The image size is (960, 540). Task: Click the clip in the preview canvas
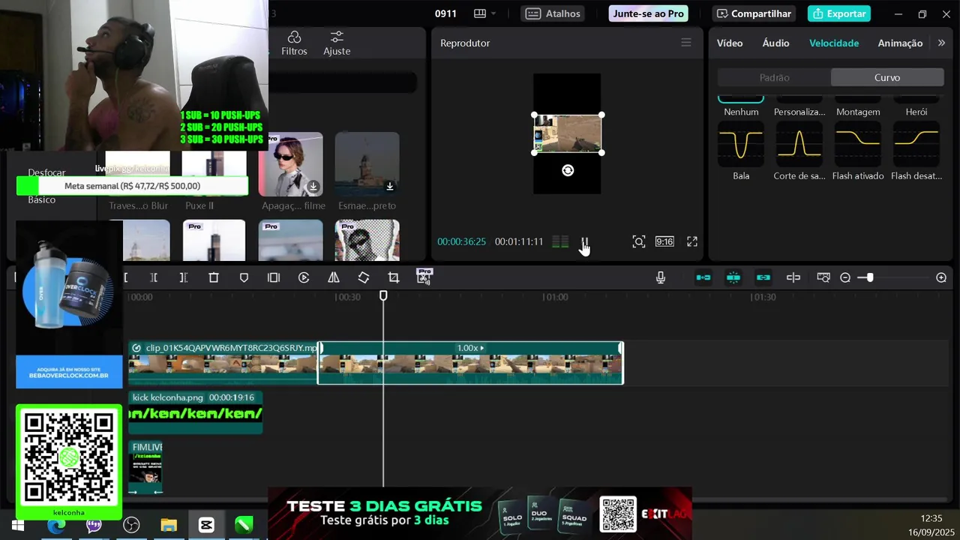[x=568, y=133]
